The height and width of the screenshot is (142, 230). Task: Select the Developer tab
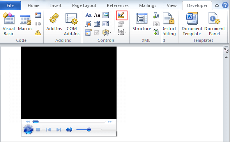tap(197, 5)
